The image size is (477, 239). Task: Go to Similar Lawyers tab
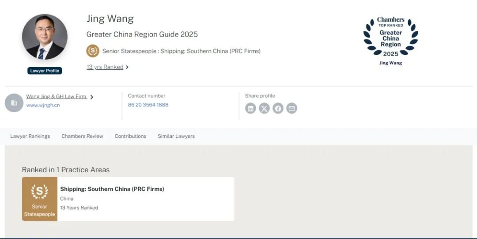click(176, 136)
